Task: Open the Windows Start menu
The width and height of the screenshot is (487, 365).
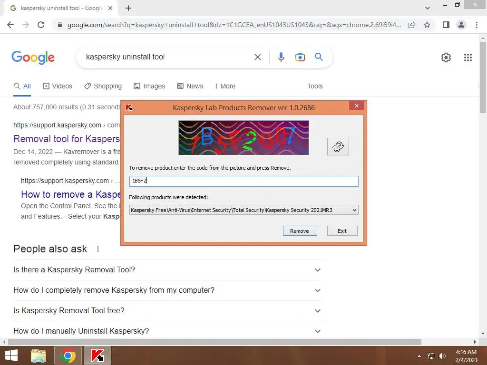Action: click(11, 355)
